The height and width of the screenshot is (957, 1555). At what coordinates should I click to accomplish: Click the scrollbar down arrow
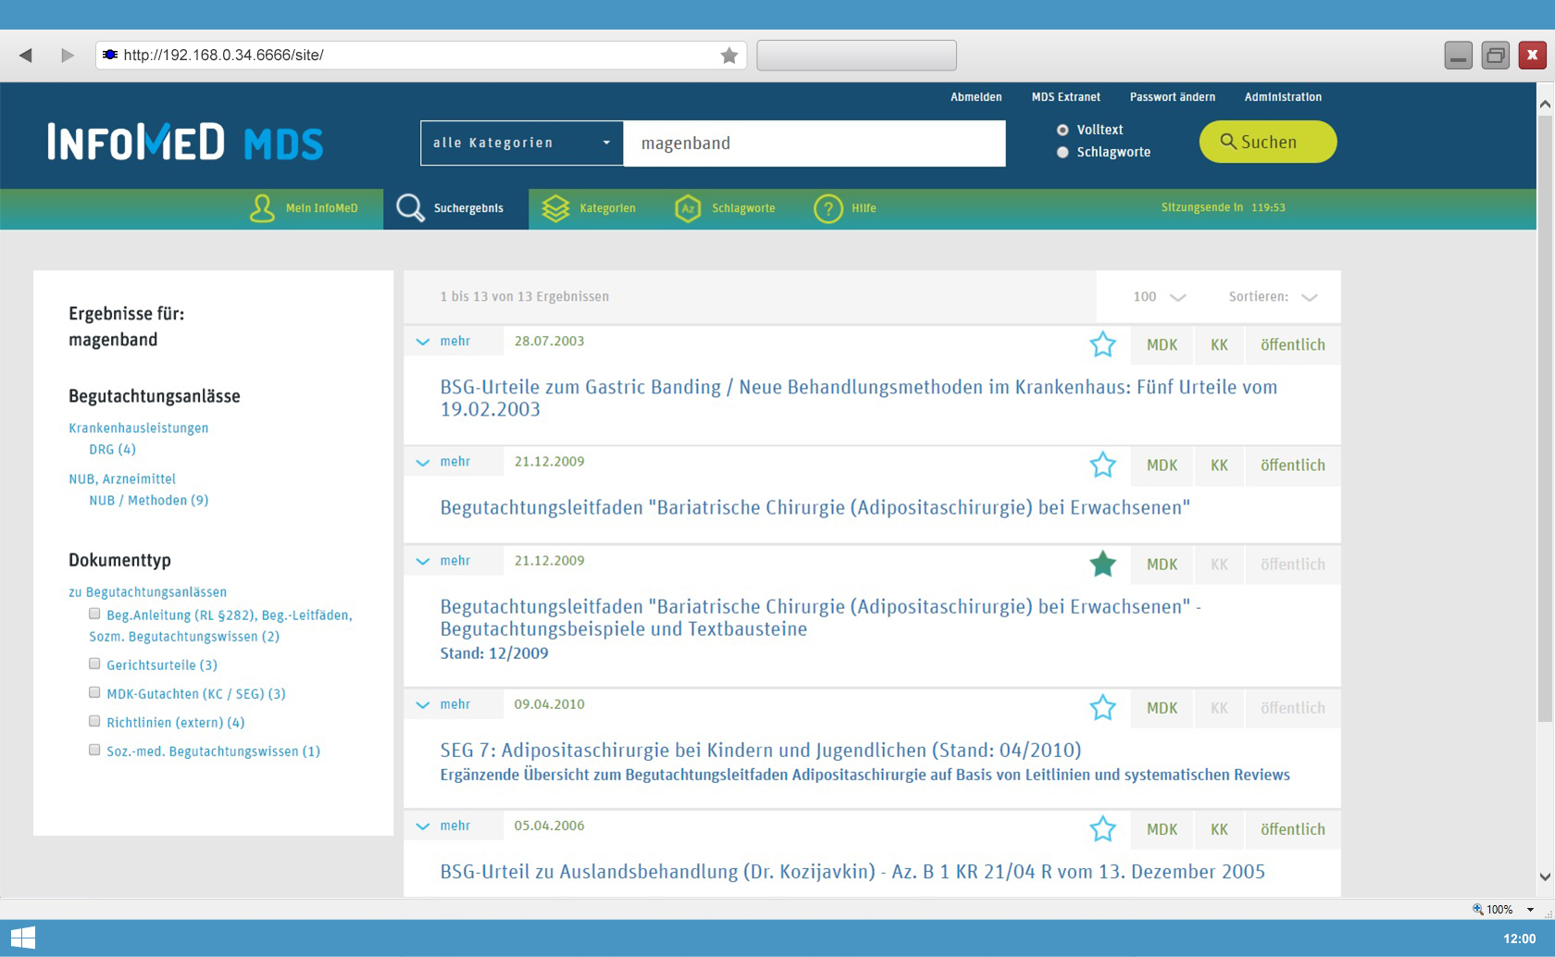tap(1545, 876)
